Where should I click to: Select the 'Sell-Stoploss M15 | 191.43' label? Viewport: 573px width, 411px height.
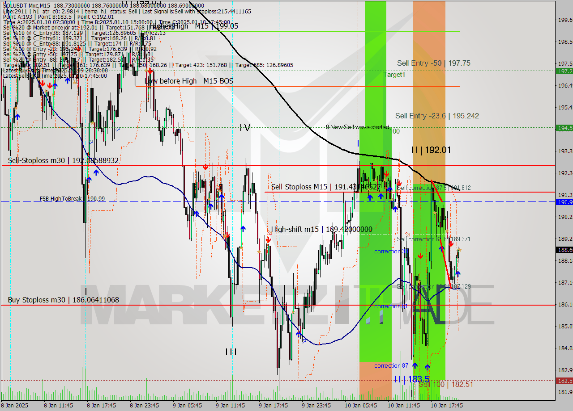[x=326, y=187]
